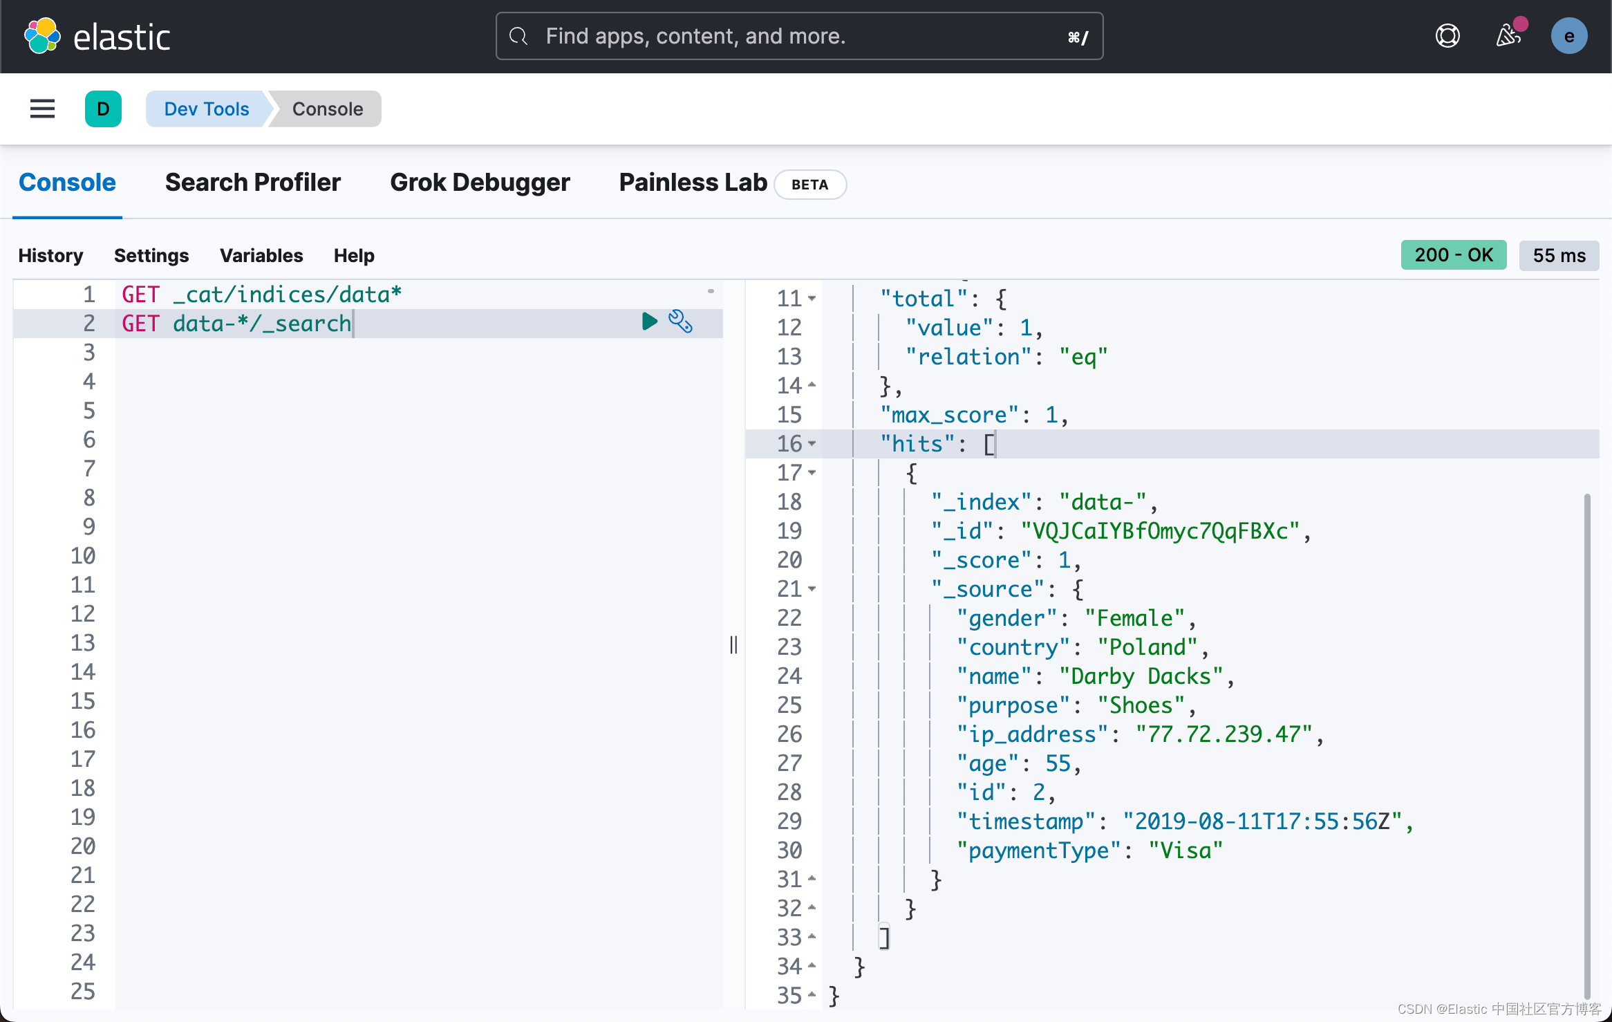1612x1022 pixels.
Task: Click the Console tab to focus it
Action: click(67, 182)
